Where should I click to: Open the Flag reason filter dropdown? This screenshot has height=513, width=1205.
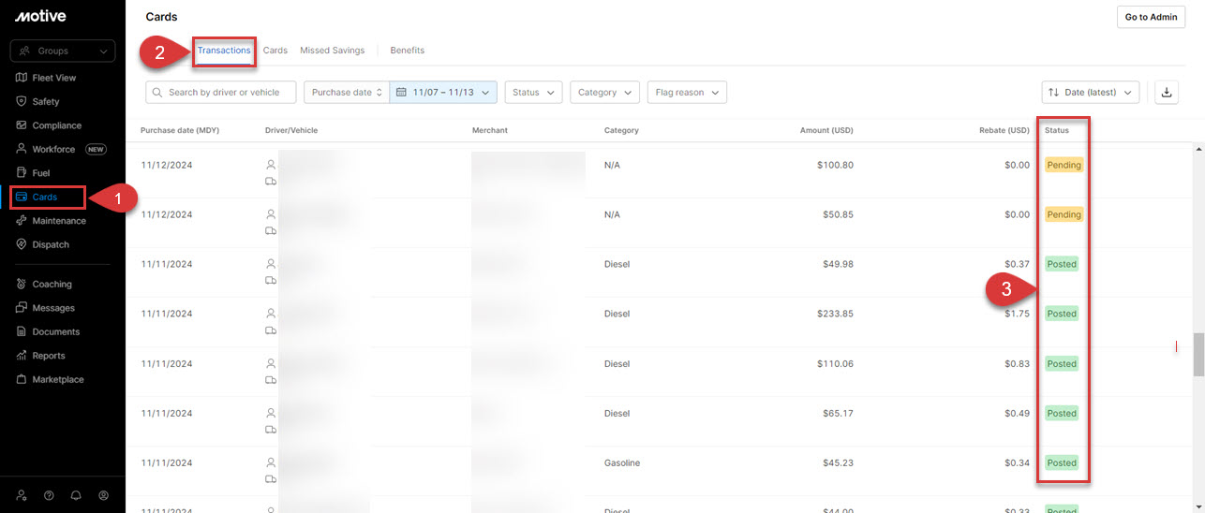pyautogui.click(x=687, y=92)
